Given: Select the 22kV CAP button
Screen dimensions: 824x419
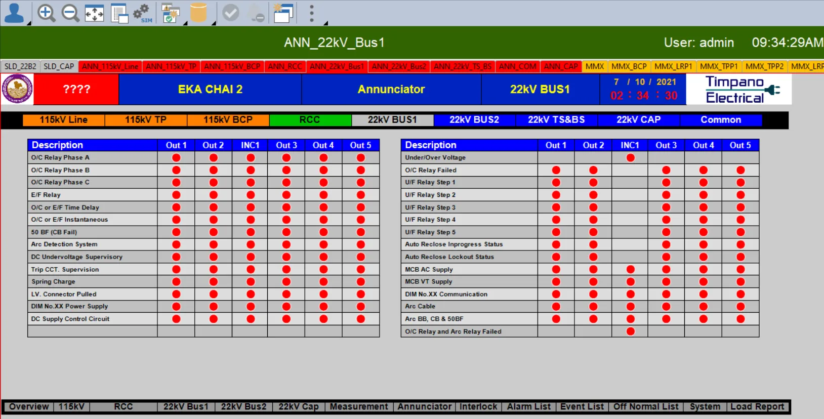Looking at the screenshot, I should point(638,120).
